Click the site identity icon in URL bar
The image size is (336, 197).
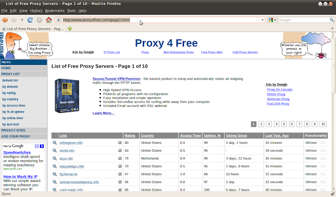click(58, 20)
